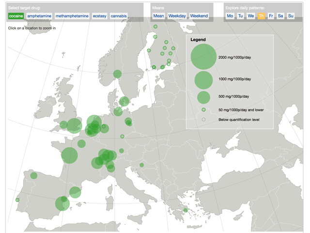The image size is (310, 233).
Task: Select Friday daily pattern
Action: pyautogui.click(x=271, y=16)
